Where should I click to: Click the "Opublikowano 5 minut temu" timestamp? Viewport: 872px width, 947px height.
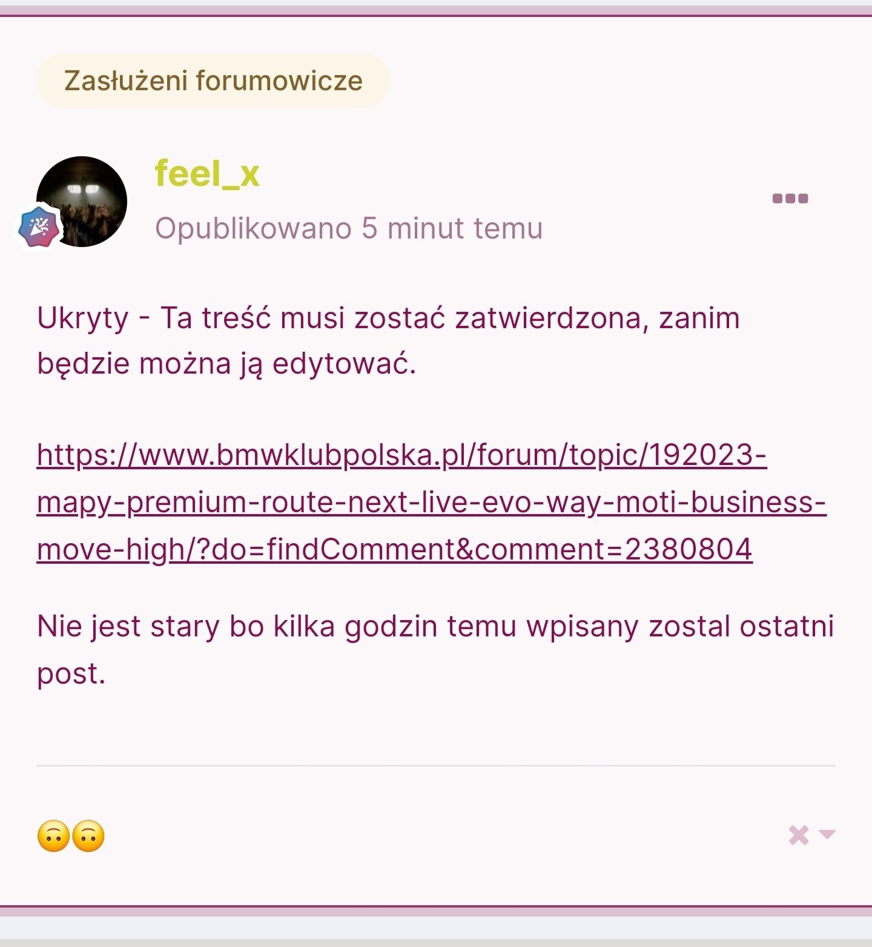click(349, 228)
